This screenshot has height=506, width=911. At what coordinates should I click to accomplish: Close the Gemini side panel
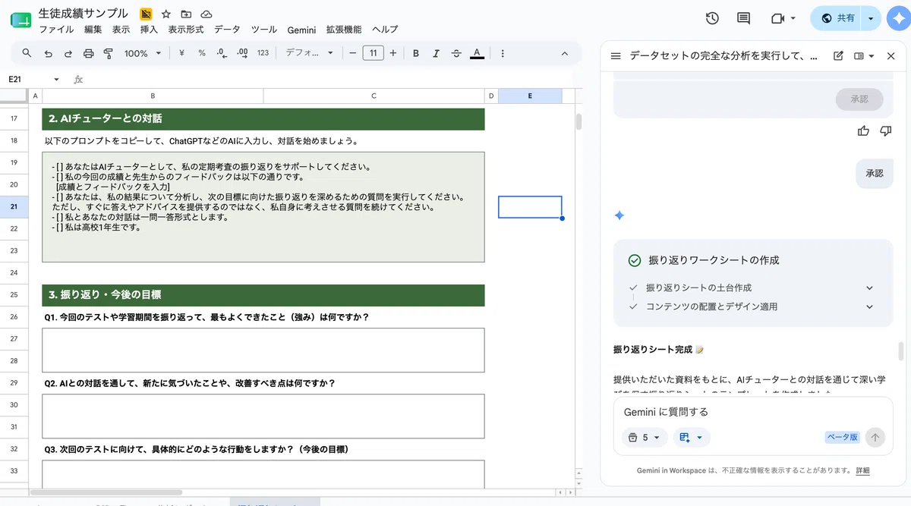point(891,56)
